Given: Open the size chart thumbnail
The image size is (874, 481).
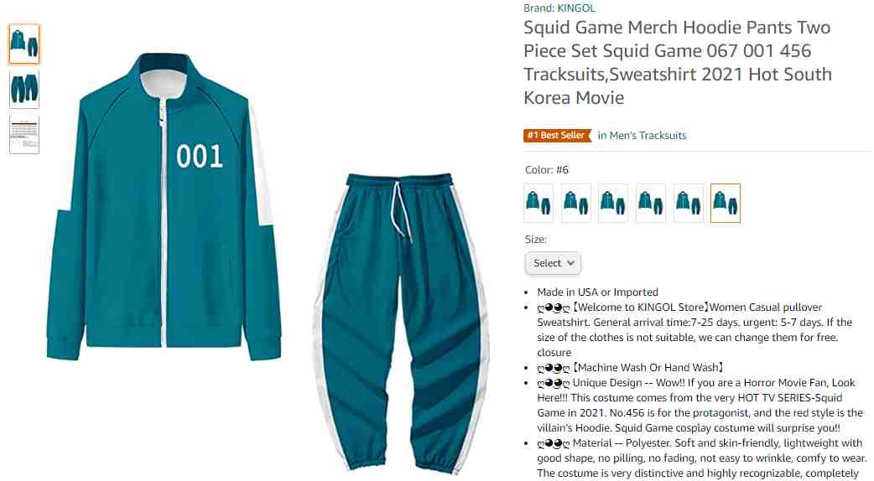Looking at the screenshot, I should pos(24,133).
